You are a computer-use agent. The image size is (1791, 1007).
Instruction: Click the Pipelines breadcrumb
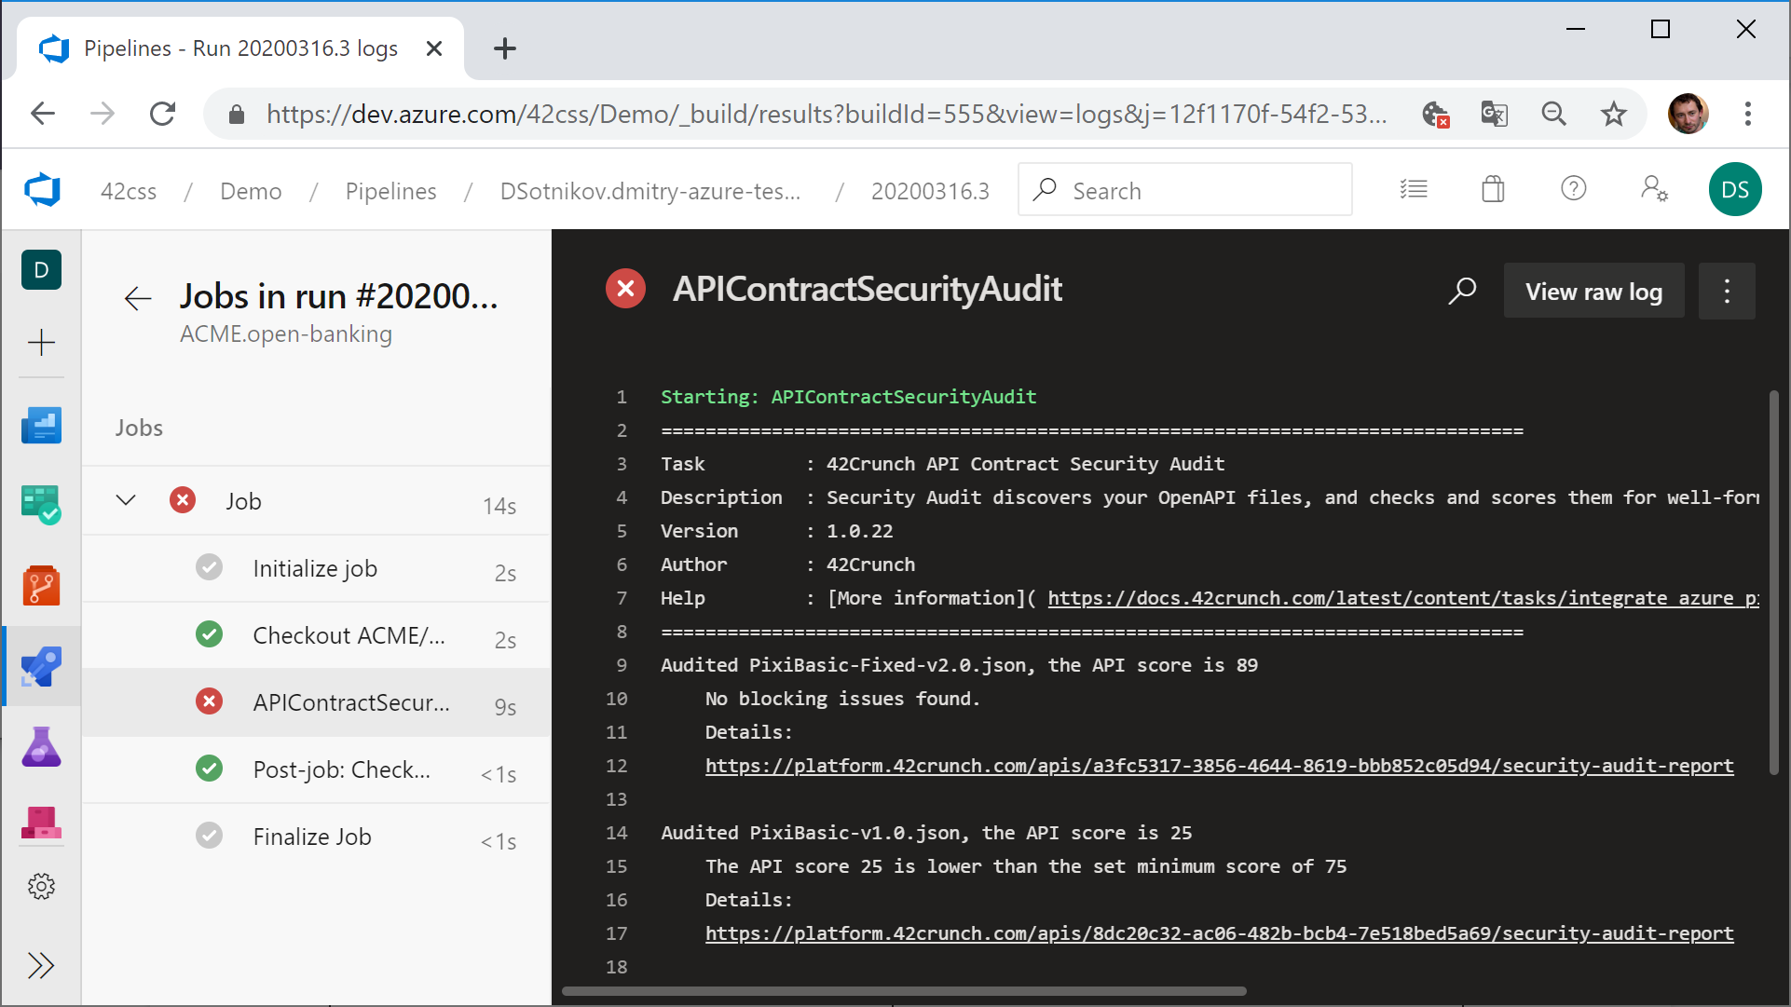pos(390,191)
